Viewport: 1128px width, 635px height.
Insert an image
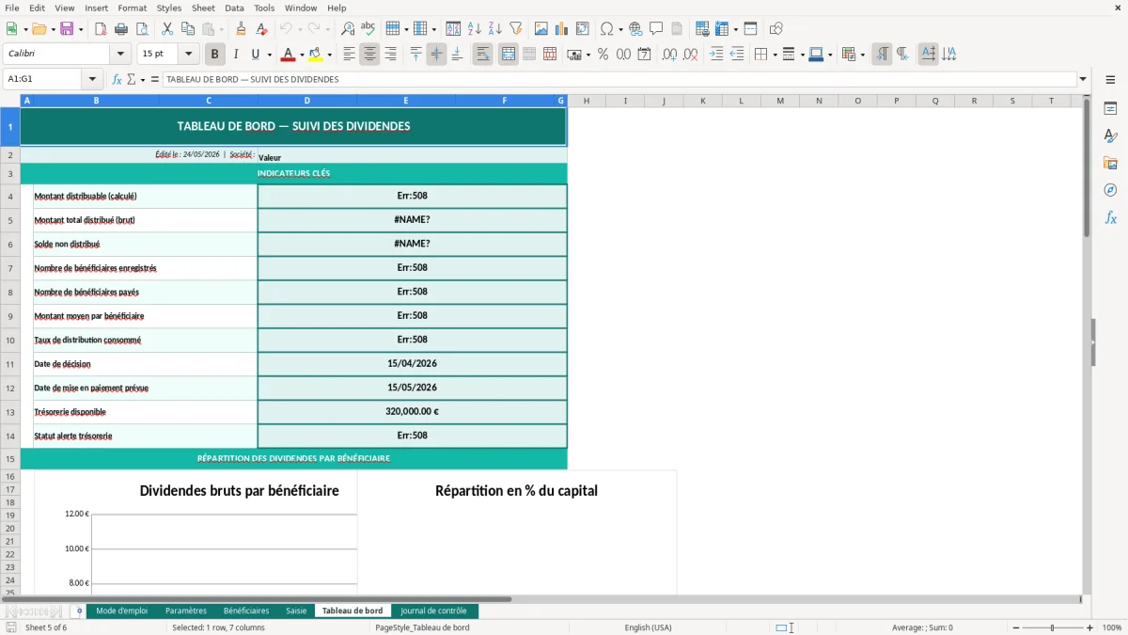tap(541, 29)
